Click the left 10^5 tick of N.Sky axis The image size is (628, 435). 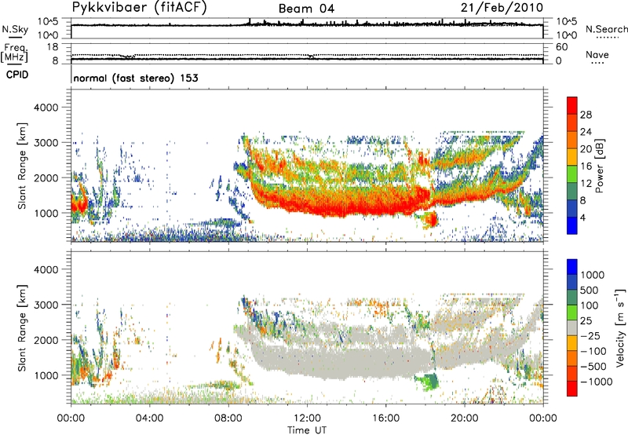coord(48,22)
